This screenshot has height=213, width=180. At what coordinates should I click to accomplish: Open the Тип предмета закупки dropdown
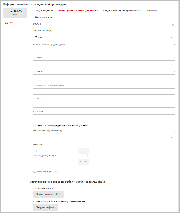(x=104, y=37)
